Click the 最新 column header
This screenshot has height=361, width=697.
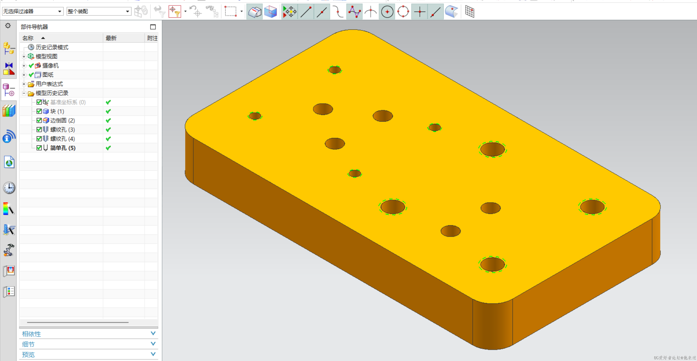click(111, 38)
